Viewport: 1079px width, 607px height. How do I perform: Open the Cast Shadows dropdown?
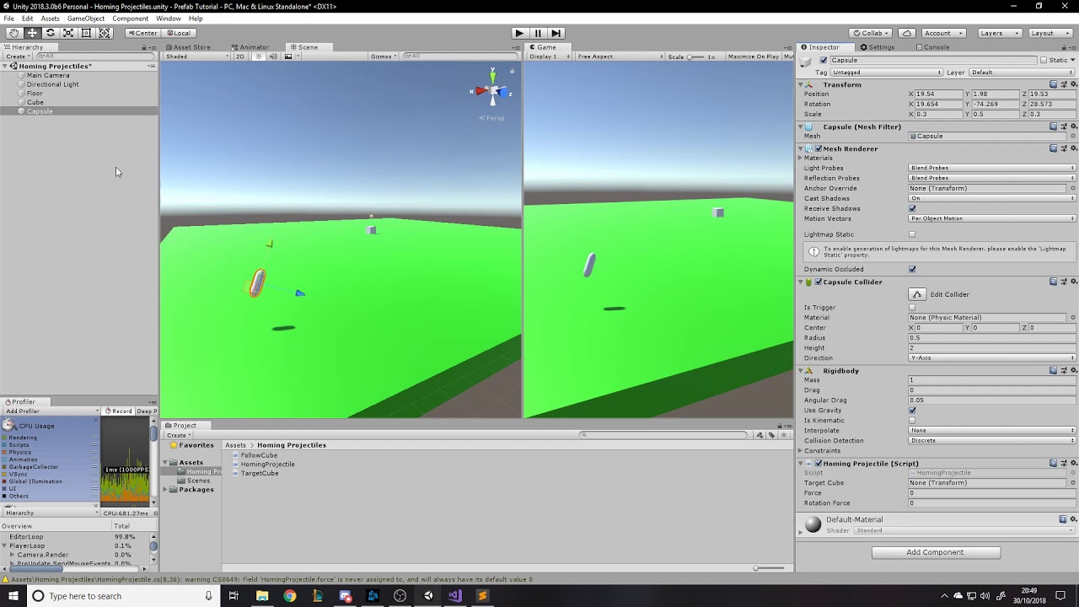tap(991, 198)
